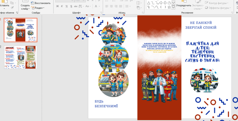
Task: Click the copy icon in clipboard group
Action: (12, 3)
